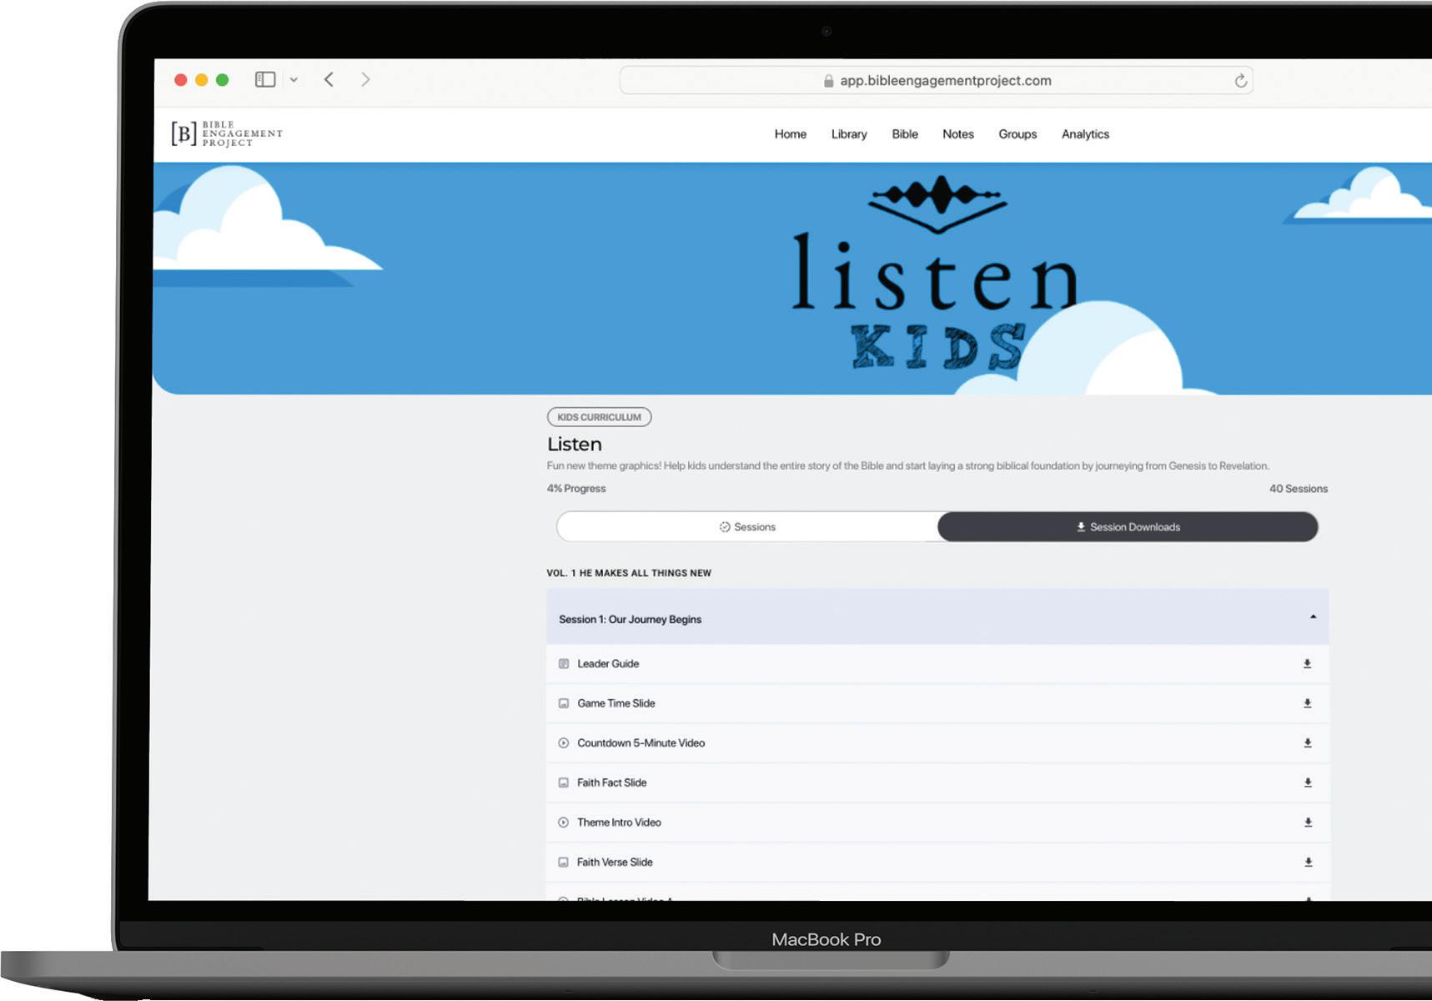This screenshot has width=1432, height=1001.
Task: Download the Faith Fact Slide
Action: [1308, 782]
